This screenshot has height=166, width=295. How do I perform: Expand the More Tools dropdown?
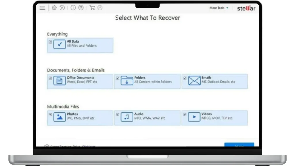pos(219,8)
